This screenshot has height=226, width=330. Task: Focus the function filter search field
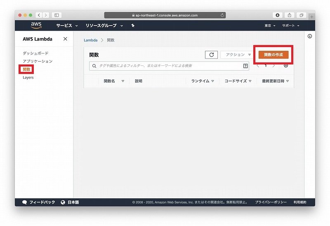tap(169, 66)
